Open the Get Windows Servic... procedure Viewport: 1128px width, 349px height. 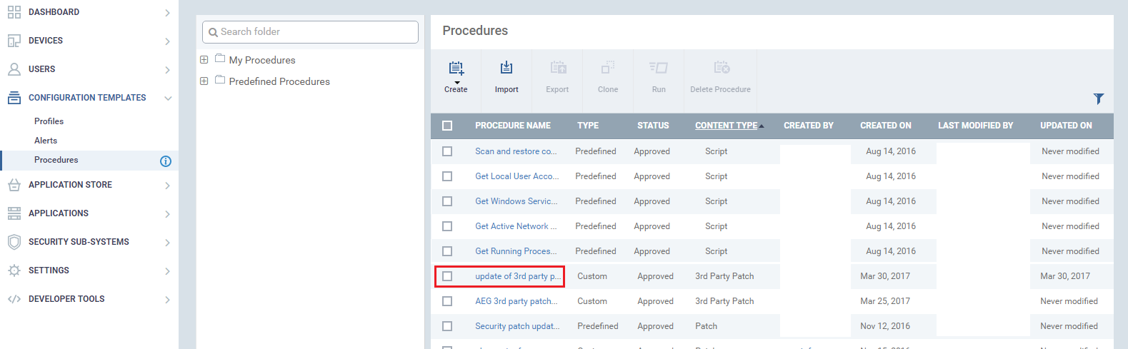tap(516, 201)
